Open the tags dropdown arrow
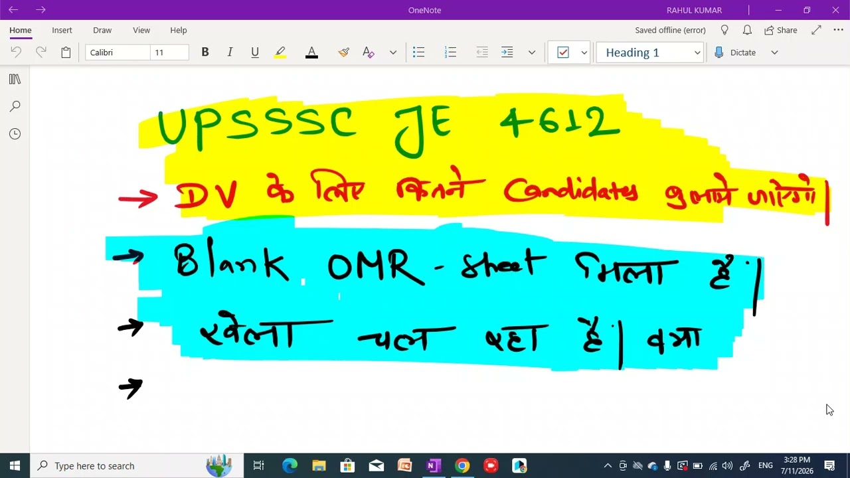The height and width of the screenshot is (478, 850). pos(584,52)
